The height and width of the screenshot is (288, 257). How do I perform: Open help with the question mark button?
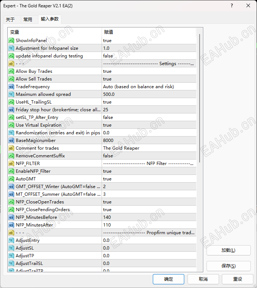(232, 6)
